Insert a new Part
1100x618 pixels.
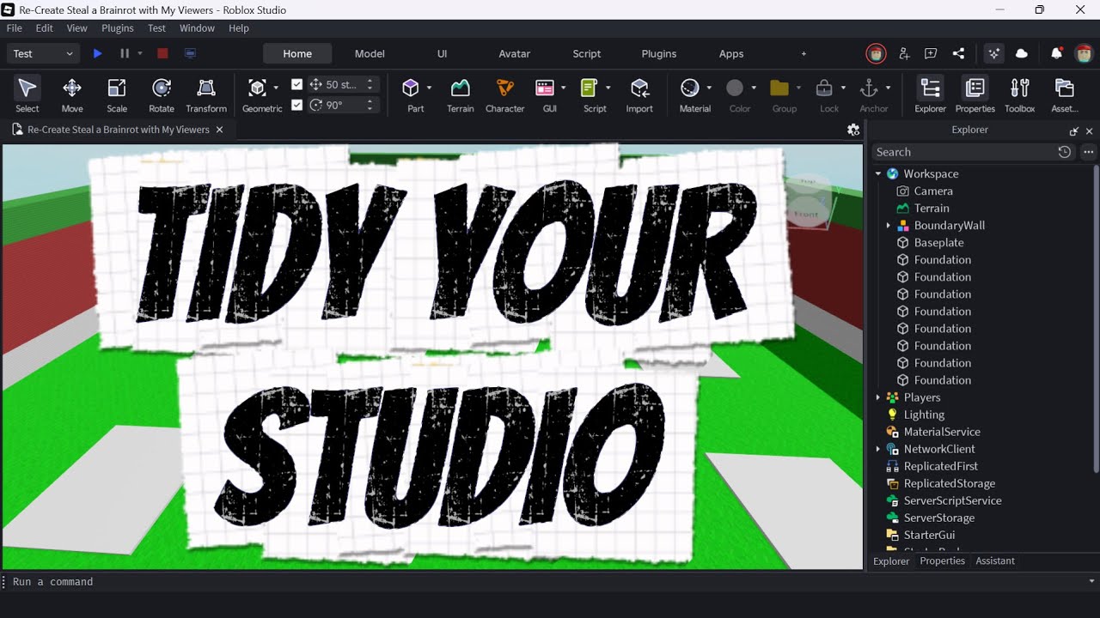coord(411,88)
